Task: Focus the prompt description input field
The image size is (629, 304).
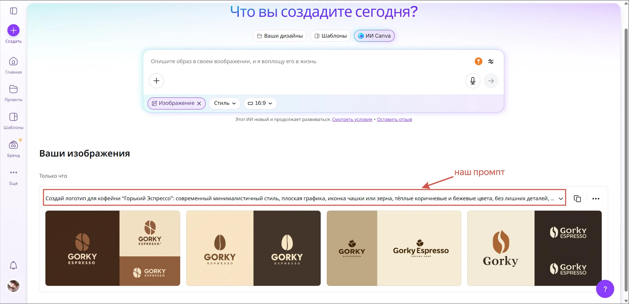Action: (309, 61)
